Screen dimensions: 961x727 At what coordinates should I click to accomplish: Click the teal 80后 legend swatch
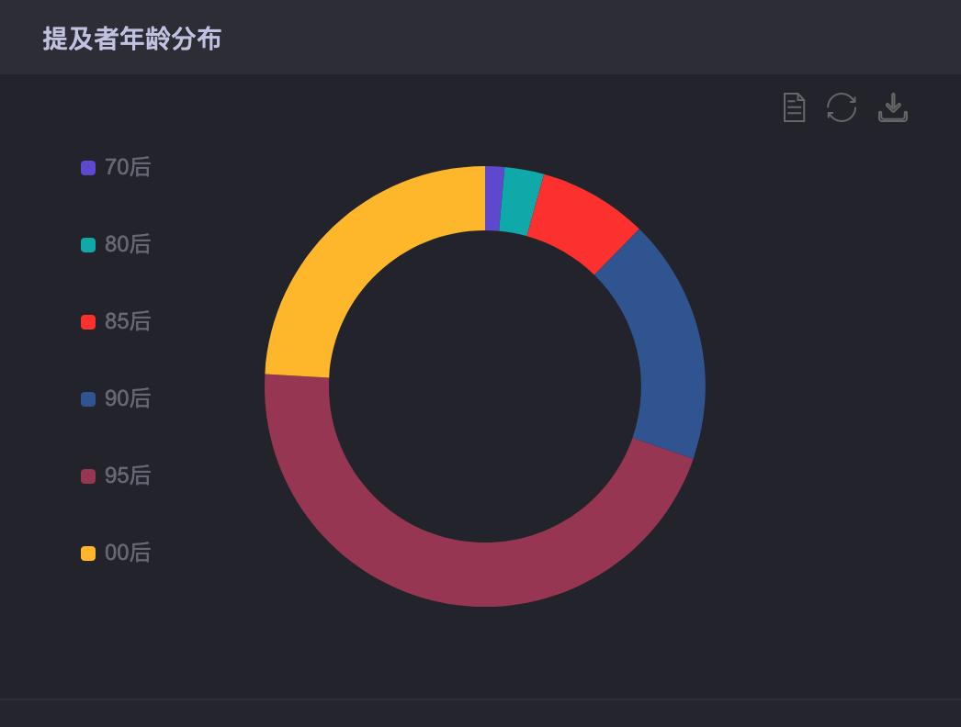tap(88, 245)
